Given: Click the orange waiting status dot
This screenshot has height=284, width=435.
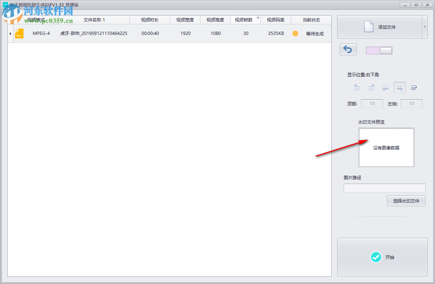Looking at the screenshot, I should point(295,33).
